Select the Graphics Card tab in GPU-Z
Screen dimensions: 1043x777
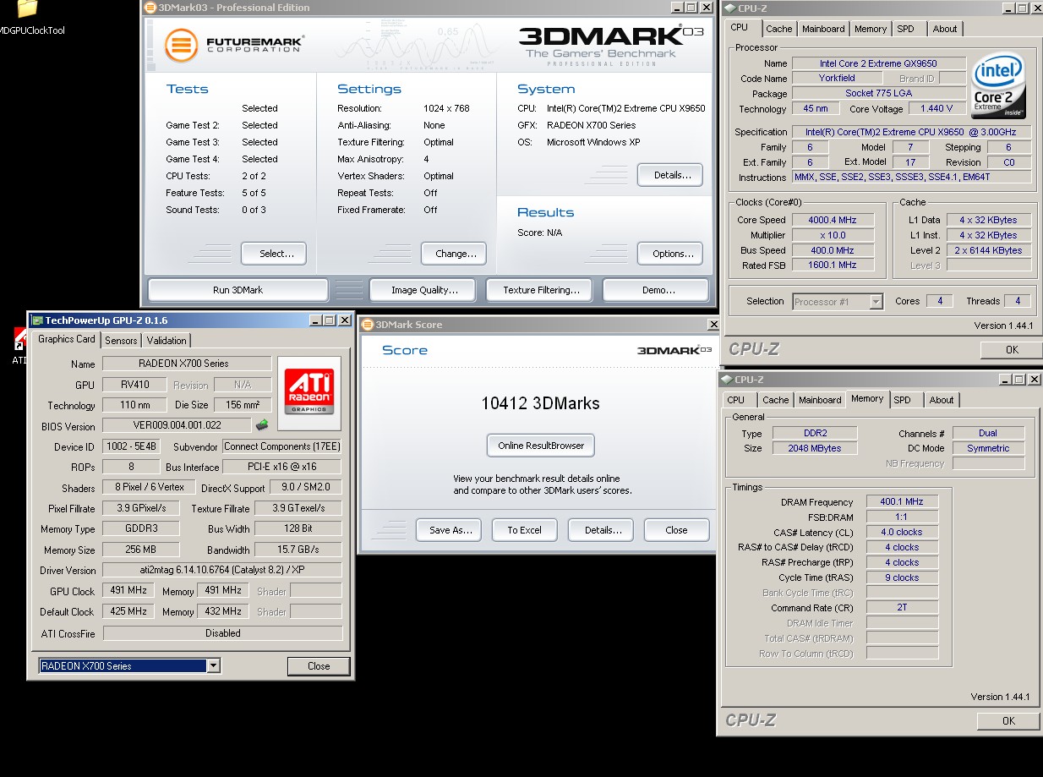(67, 339)
